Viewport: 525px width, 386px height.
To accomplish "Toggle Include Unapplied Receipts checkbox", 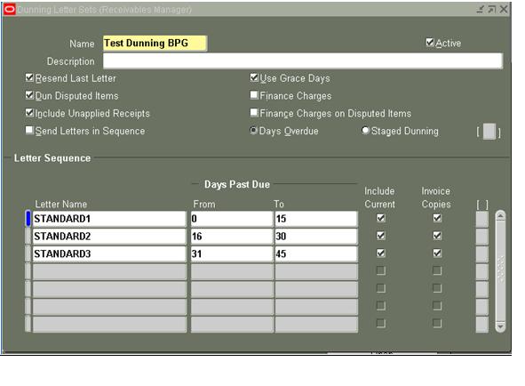I will [x=30, y=113].
